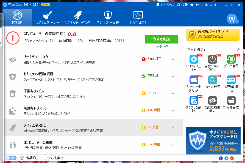Open the メニュー dropdown
The width and height of the screenshot is (245, 163).
[x=212, y=5]
